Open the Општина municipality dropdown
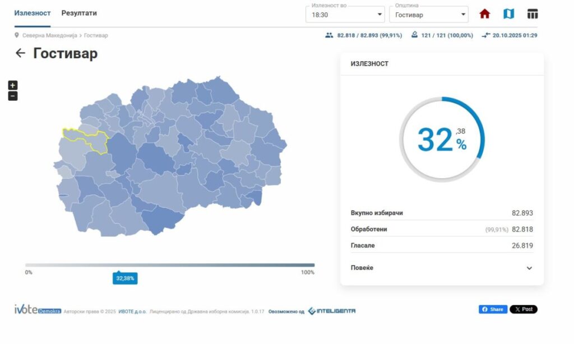 coord(429,15)
